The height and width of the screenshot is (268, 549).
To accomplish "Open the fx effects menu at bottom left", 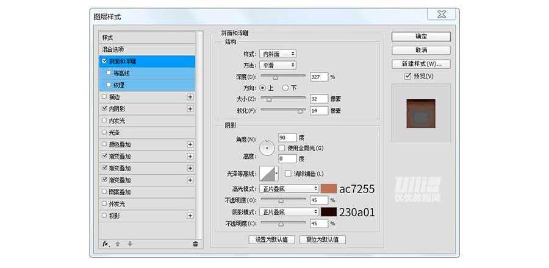I will pyautogui.click(x=106, y=244).
